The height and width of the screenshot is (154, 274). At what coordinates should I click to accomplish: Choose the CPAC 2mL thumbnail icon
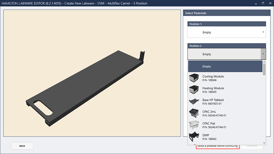click(194, 113)
